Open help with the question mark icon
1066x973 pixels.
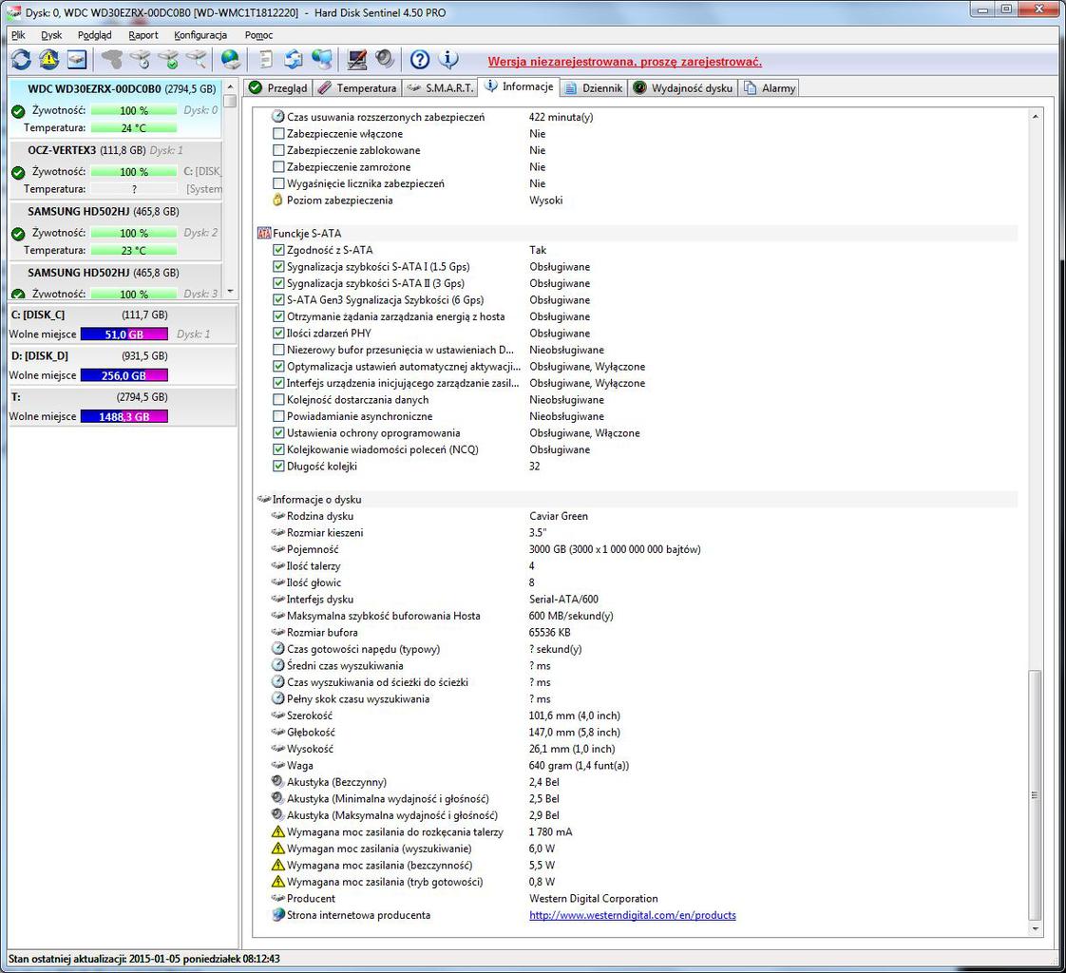point(420,60)
